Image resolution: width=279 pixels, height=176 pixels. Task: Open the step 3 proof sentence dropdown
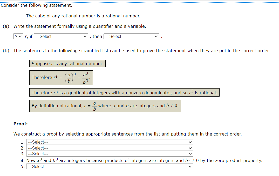click(109, 154)
